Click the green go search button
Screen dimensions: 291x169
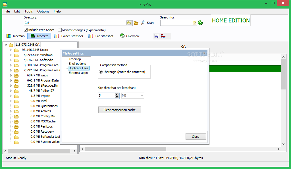(x=200, y=23)
